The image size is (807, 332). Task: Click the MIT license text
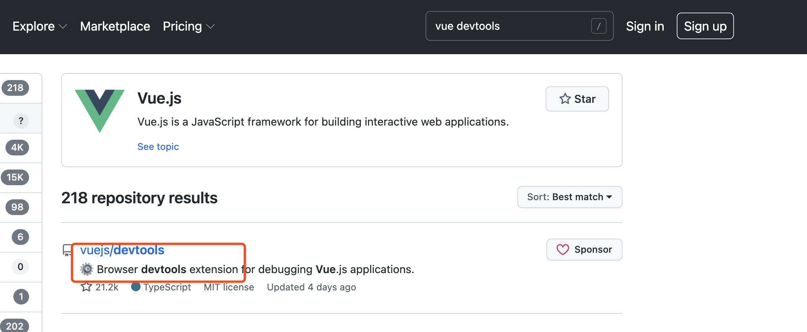(x=229, y=287)
